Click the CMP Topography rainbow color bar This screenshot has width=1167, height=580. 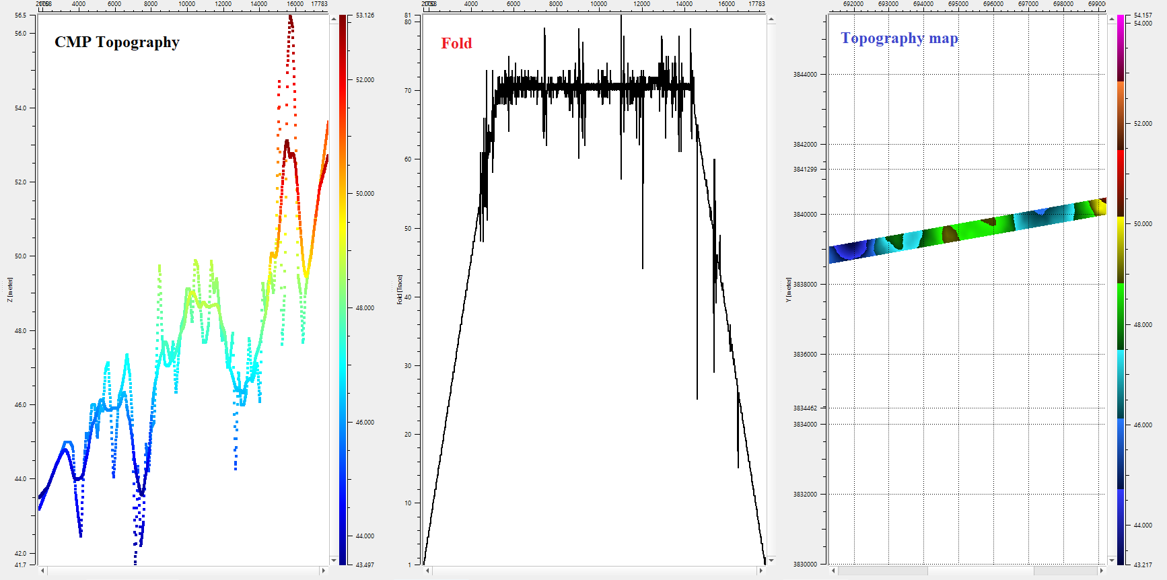343,289
